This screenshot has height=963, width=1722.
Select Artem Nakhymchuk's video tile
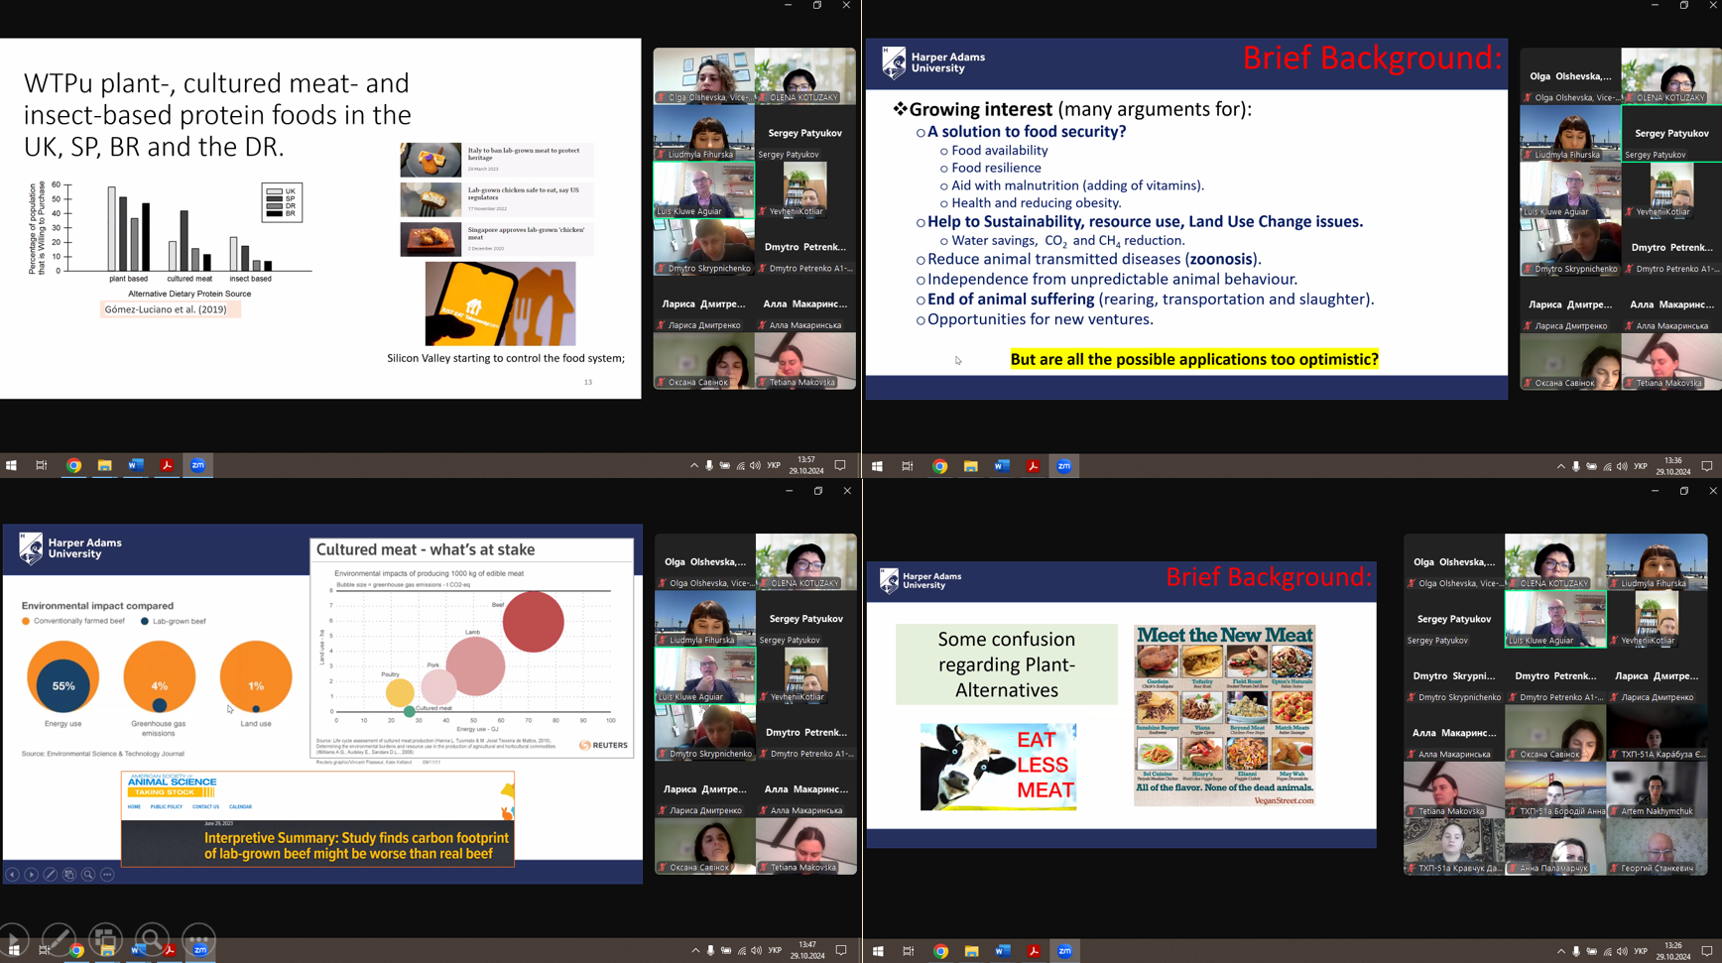click(x=1657, y=790)
